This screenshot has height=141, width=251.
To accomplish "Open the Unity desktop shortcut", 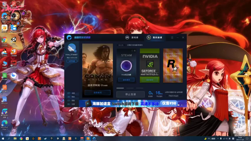I will pyautogui.click(x=13, y=41).
